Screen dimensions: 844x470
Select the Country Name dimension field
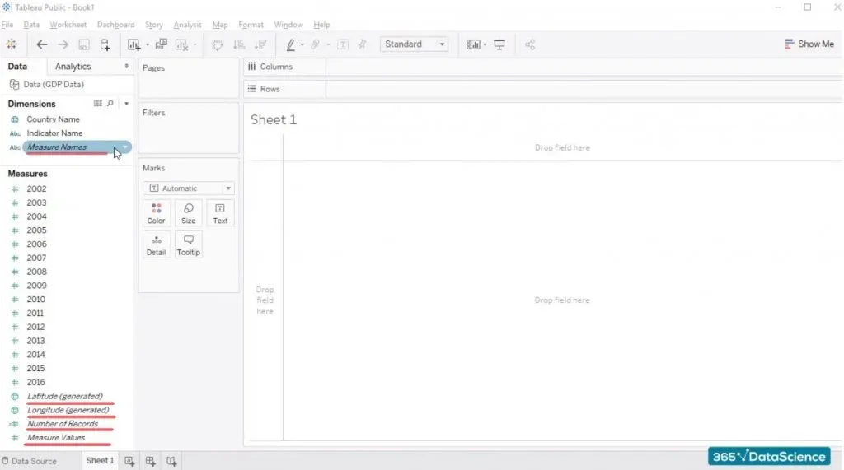coord(53,119)
